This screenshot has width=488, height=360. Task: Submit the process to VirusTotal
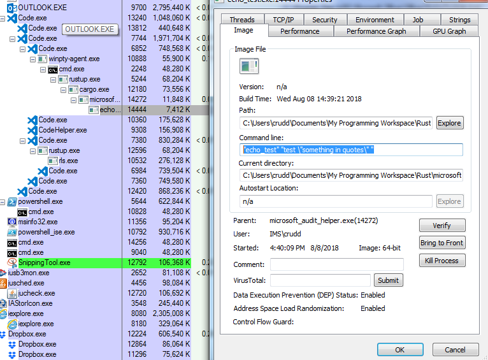(x=388, y=280)
